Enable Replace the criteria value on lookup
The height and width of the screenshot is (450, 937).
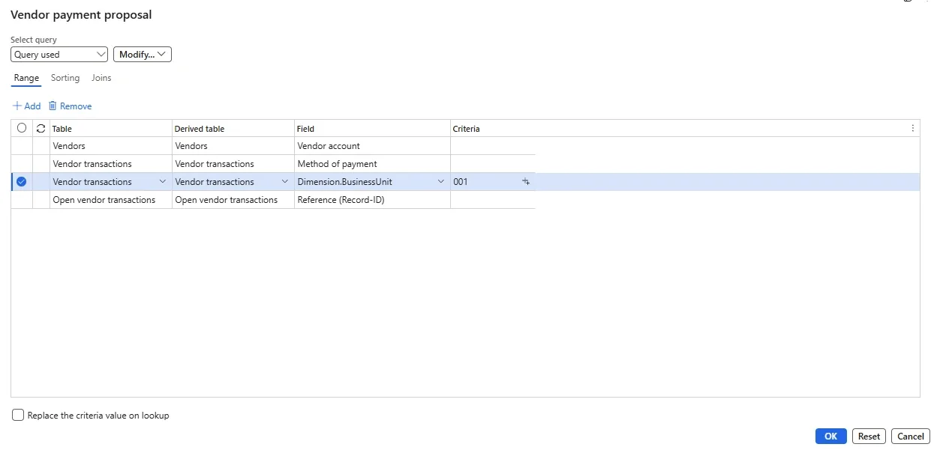point(18,415)
